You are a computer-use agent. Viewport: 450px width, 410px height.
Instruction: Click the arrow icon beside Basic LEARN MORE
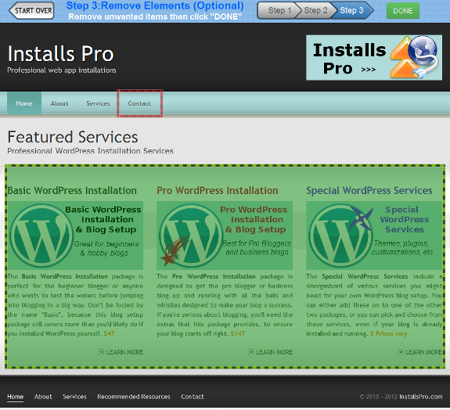[101, 352]
